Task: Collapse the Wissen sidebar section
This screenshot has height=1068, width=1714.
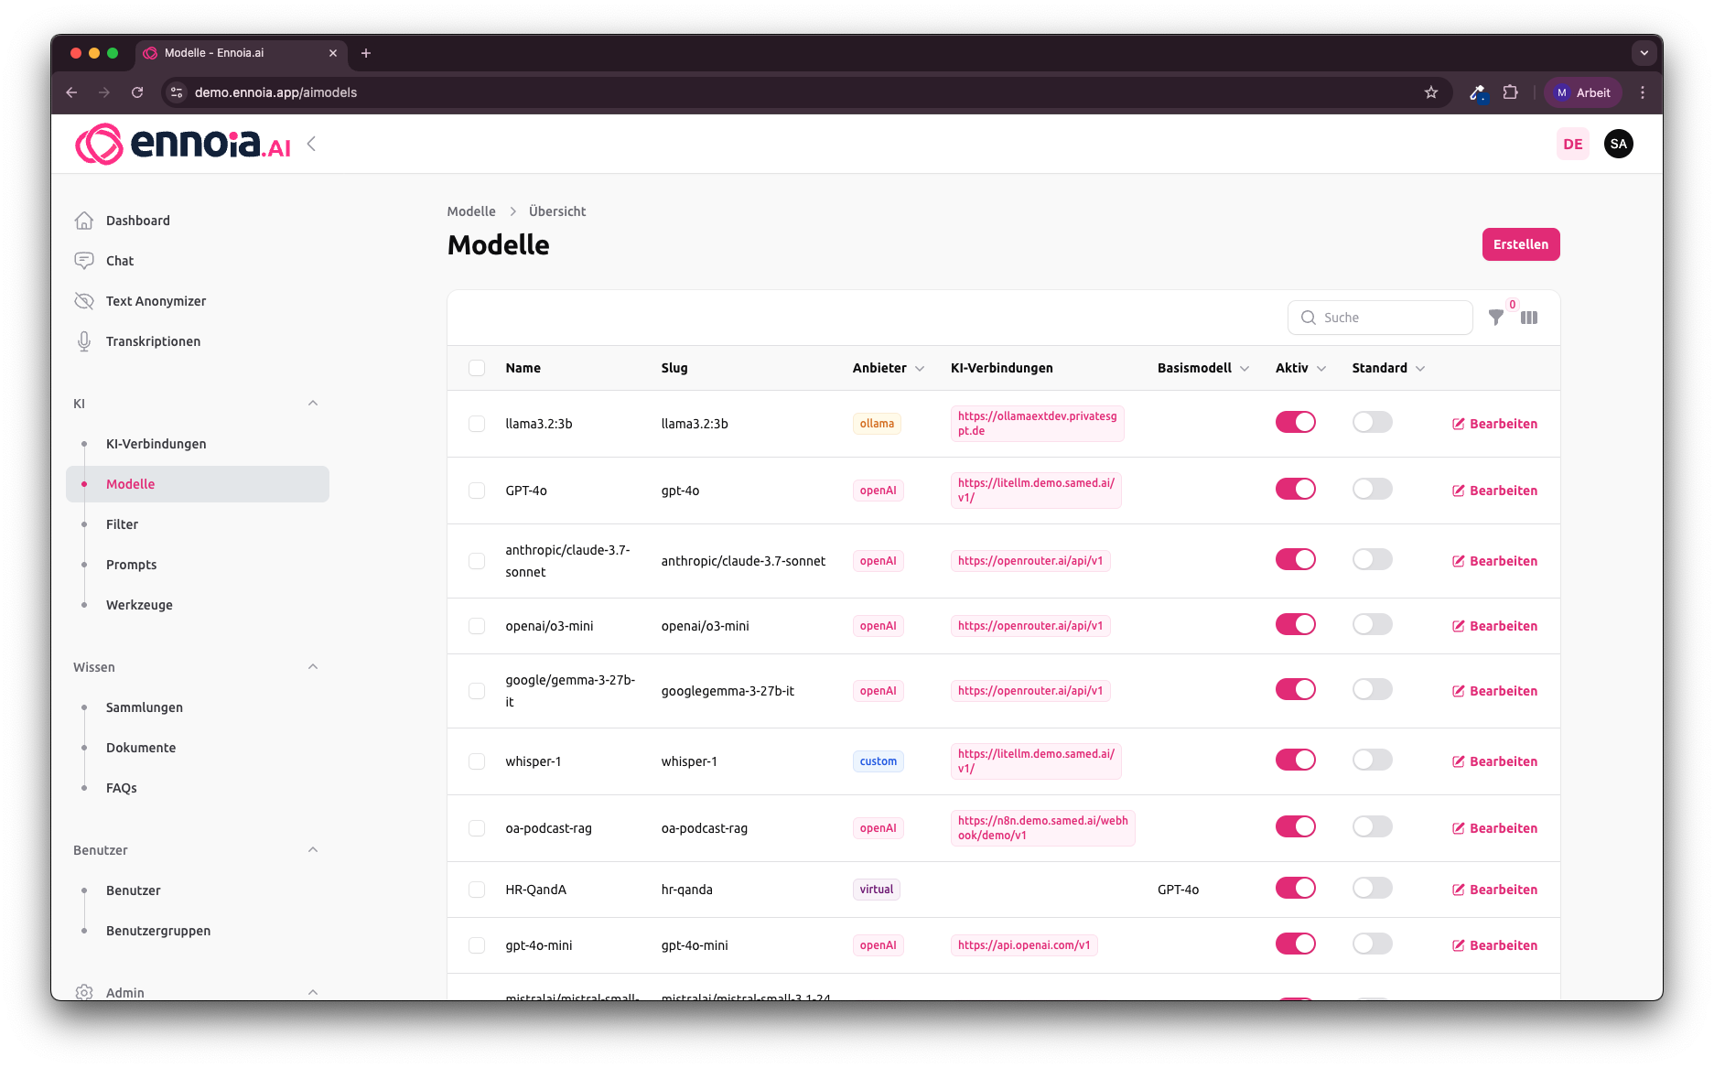Action: (313, 667)
